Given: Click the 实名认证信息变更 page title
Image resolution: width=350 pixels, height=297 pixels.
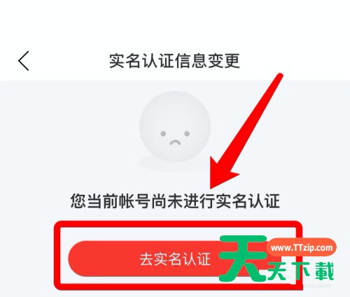Looking at the screenshot, I should tap(174, 61).
